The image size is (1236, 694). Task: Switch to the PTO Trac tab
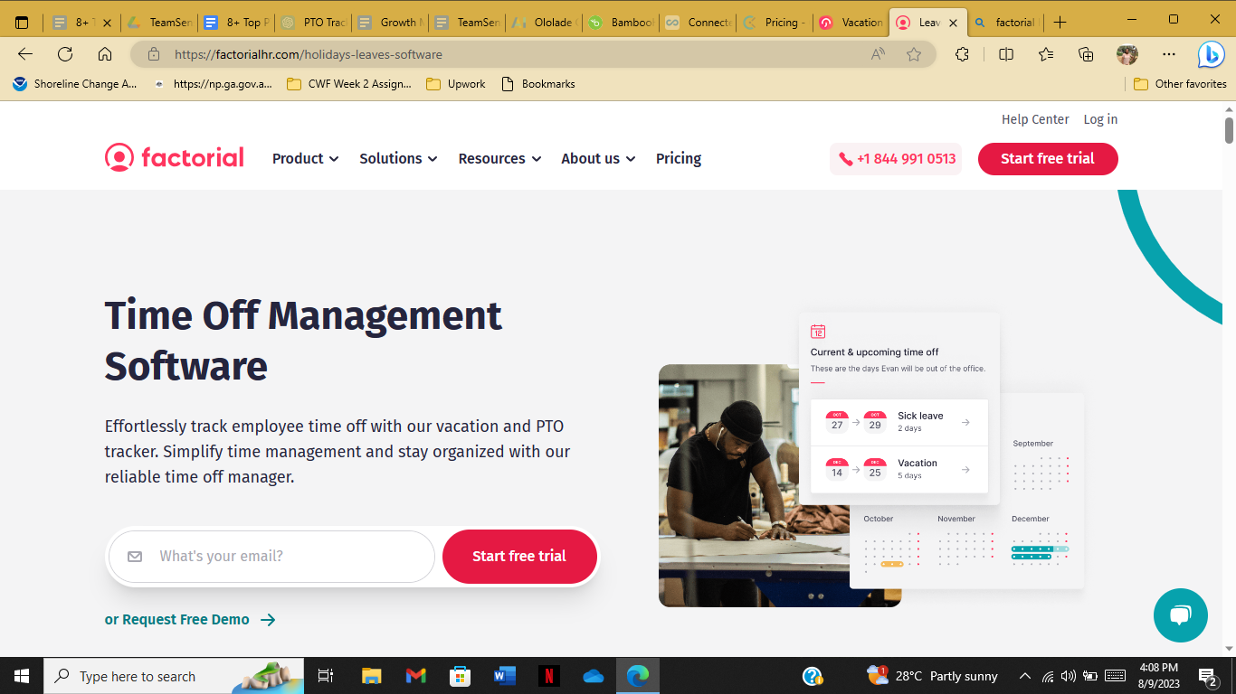coord(313,23)
